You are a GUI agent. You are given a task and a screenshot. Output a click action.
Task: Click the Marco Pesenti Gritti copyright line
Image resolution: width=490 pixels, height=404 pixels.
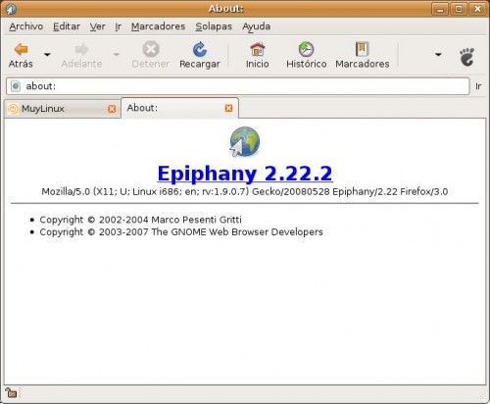140,220
